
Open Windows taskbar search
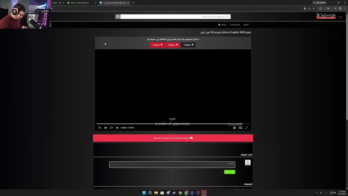click(150, 193)
